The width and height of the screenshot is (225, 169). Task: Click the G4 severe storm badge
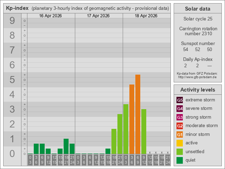point(180,108)
